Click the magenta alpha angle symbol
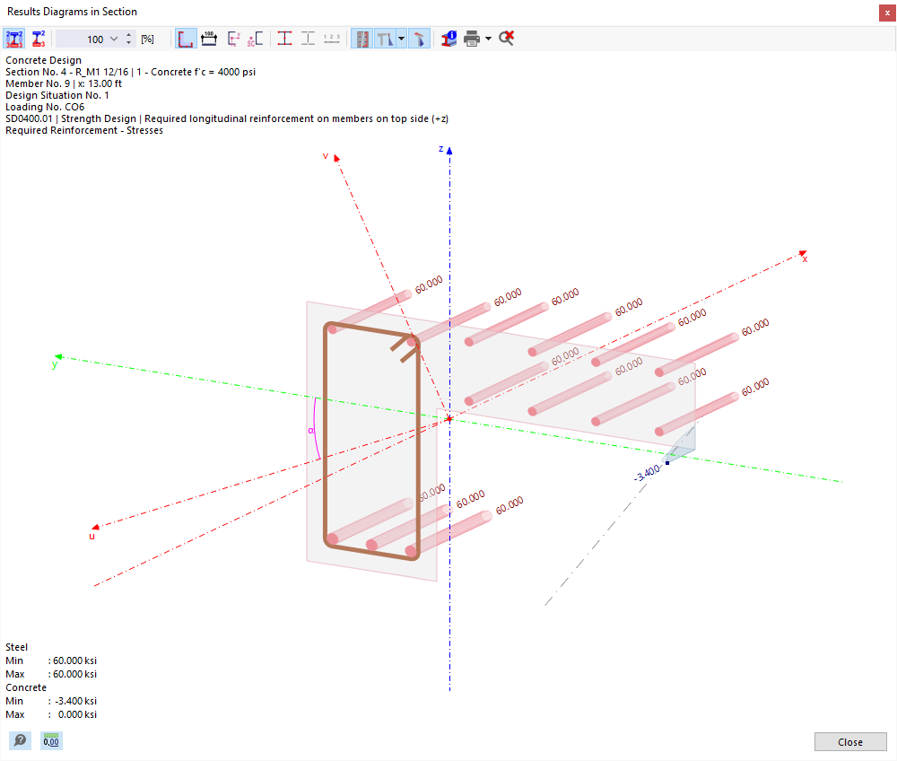 pos(311,430)
